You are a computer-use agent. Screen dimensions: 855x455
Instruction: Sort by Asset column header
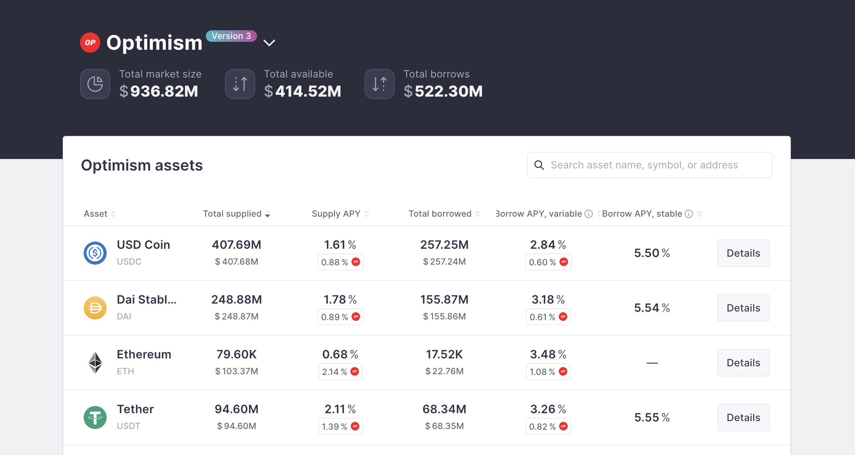tap(99, 214)
